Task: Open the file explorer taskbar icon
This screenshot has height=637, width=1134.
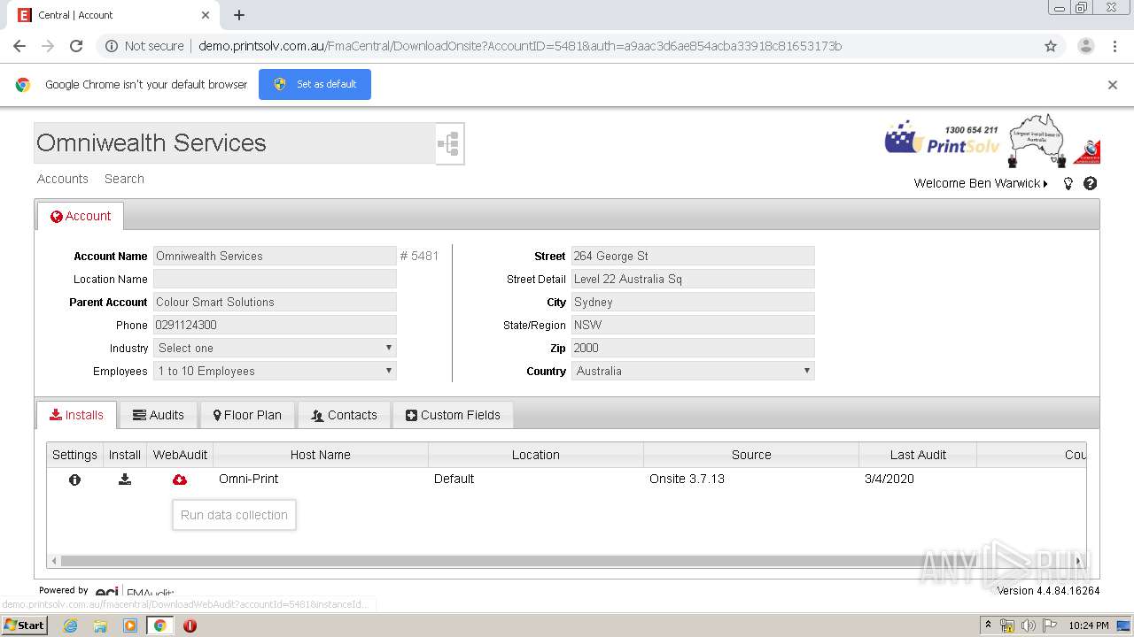Action: coord(100,625)
